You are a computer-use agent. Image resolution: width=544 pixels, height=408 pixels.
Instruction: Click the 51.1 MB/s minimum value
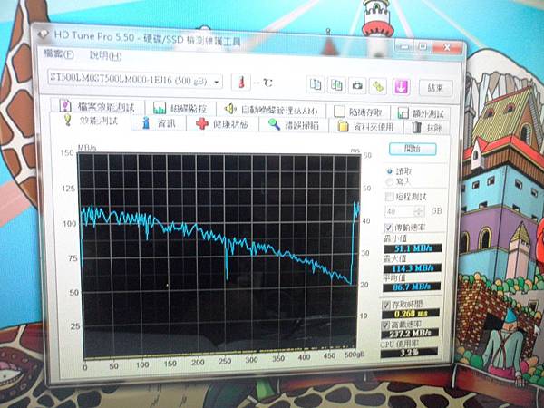[413, 248]
